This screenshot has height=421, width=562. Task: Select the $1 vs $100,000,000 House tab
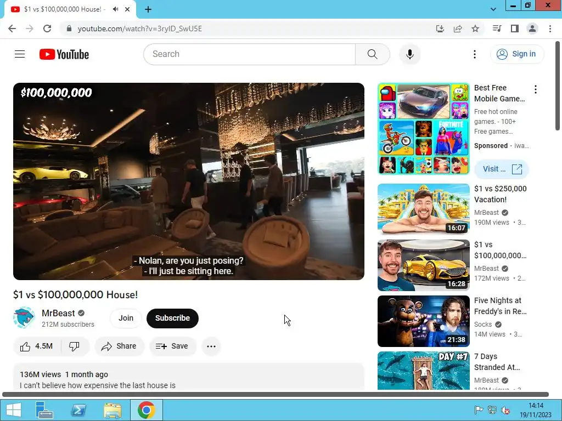coord(70,9)
